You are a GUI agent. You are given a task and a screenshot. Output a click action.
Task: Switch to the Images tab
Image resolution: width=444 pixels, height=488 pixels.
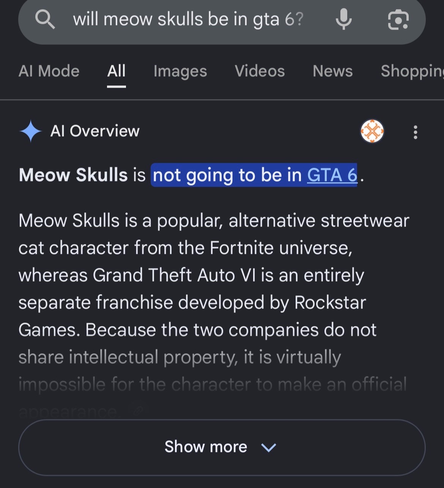point(180,71)
